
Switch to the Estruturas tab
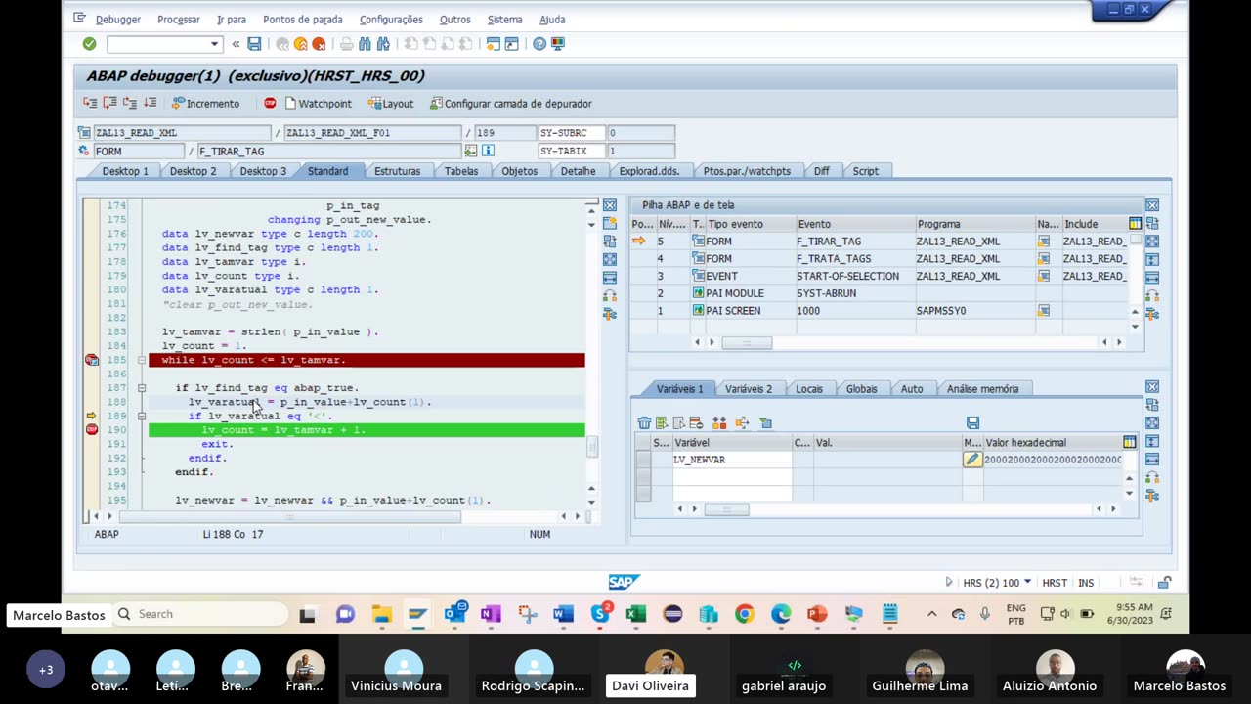pos(397,171)
